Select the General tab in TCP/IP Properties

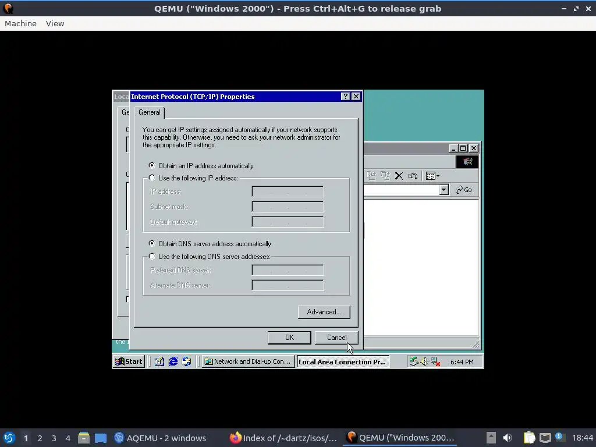(150, 112)
